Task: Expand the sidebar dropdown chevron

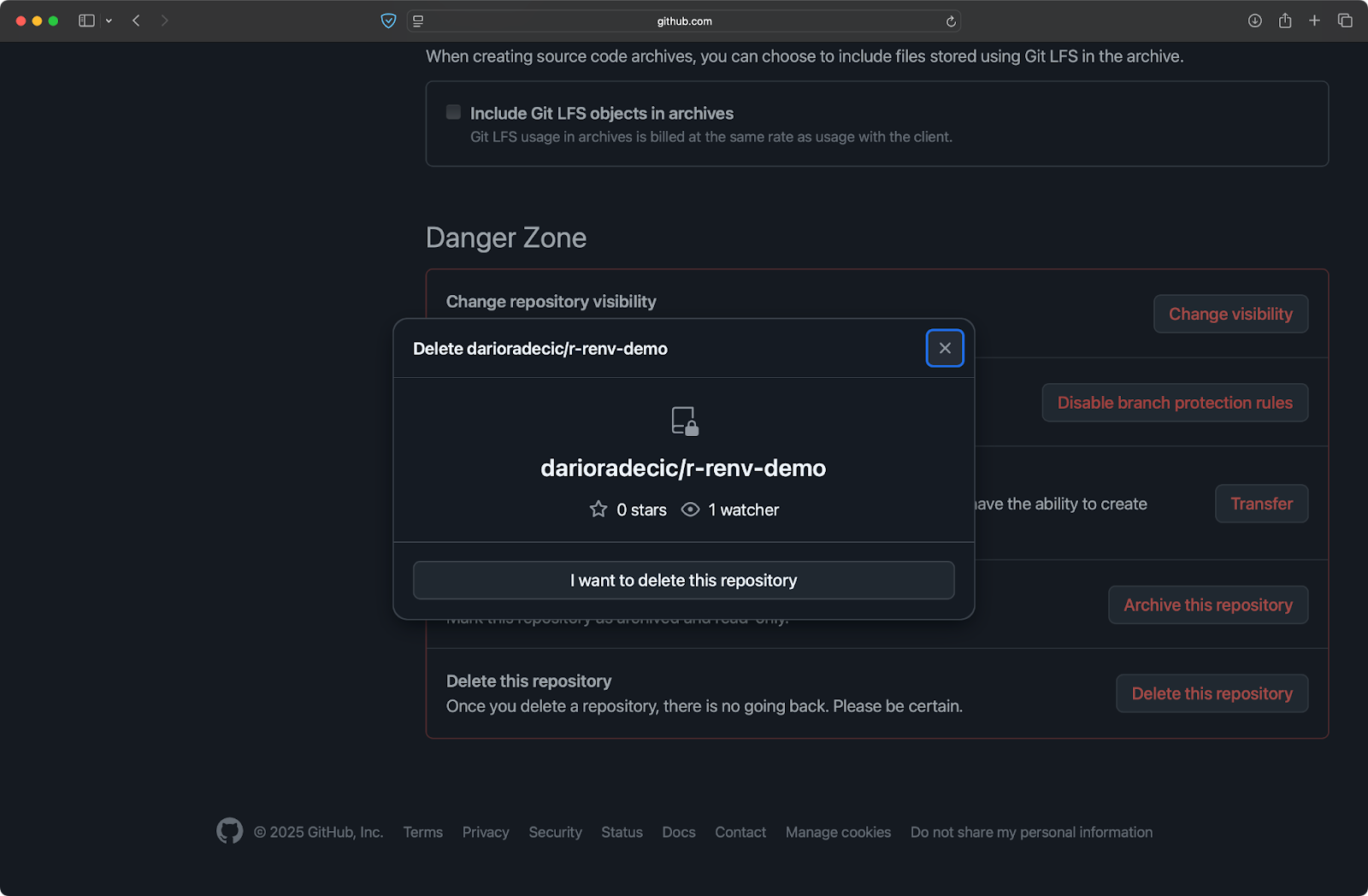Action: tap(109, 21)
